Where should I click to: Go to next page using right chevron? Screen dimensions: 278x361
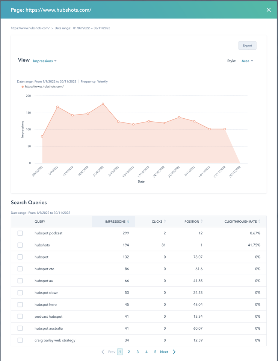(174, 352)
